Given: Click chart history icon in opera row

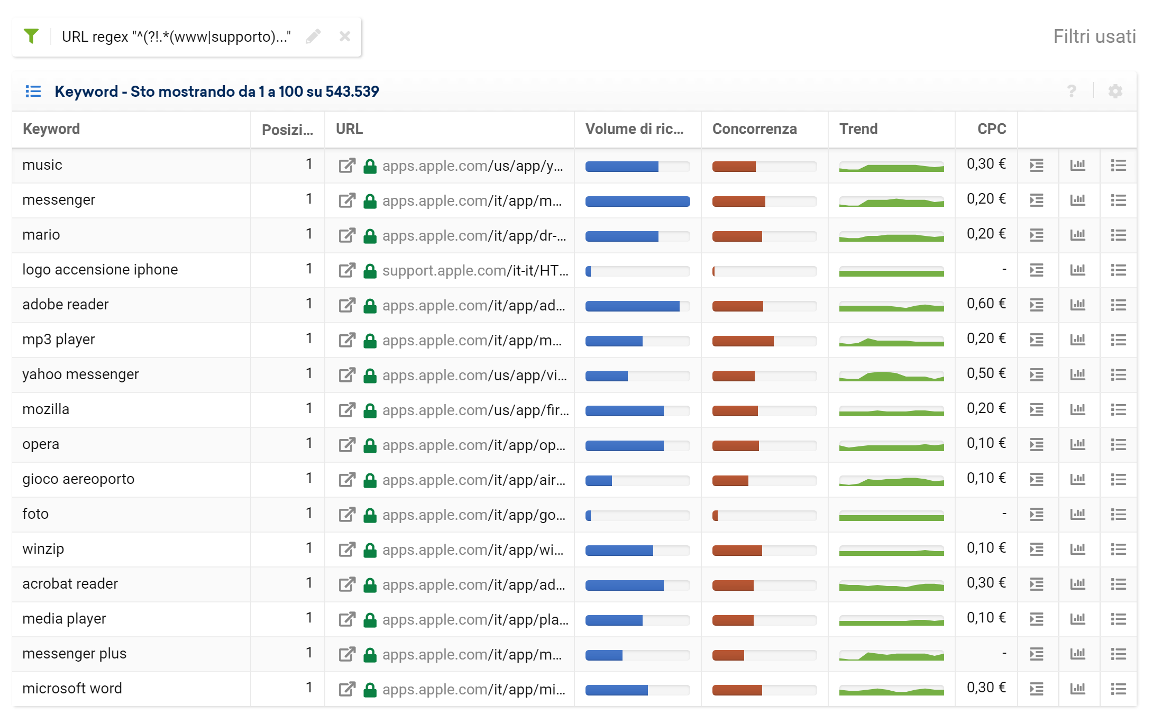Looking at the screenshot, I should click(1077, 445).
